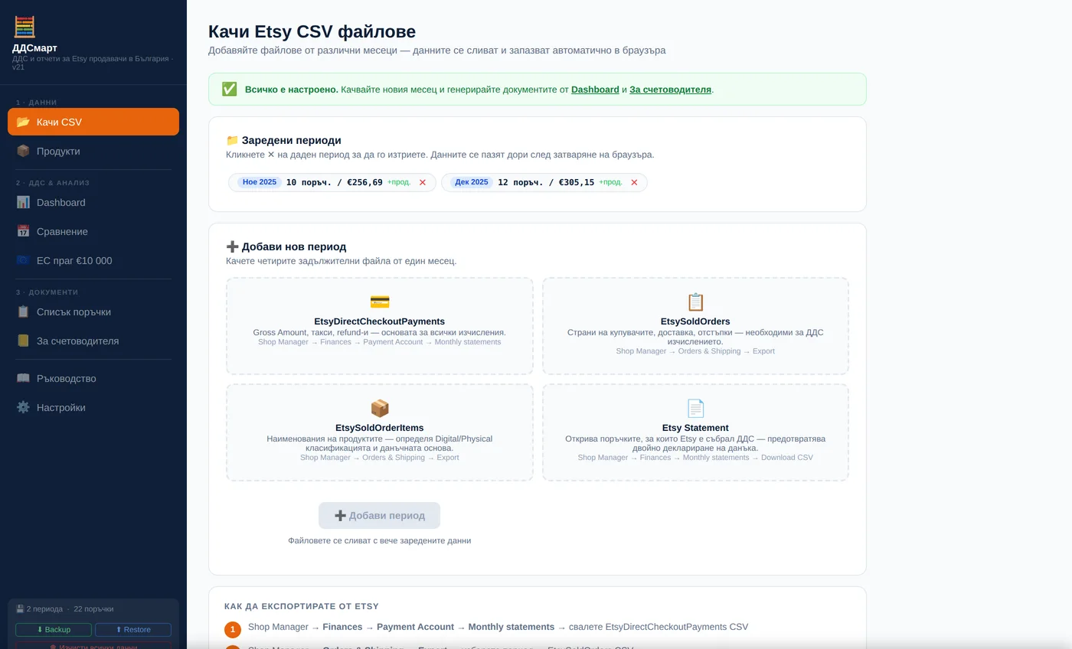This screenshot has height=649, width=1072.
Task: Select the Etsy Statement upload zone
Action: pos(695,432)
